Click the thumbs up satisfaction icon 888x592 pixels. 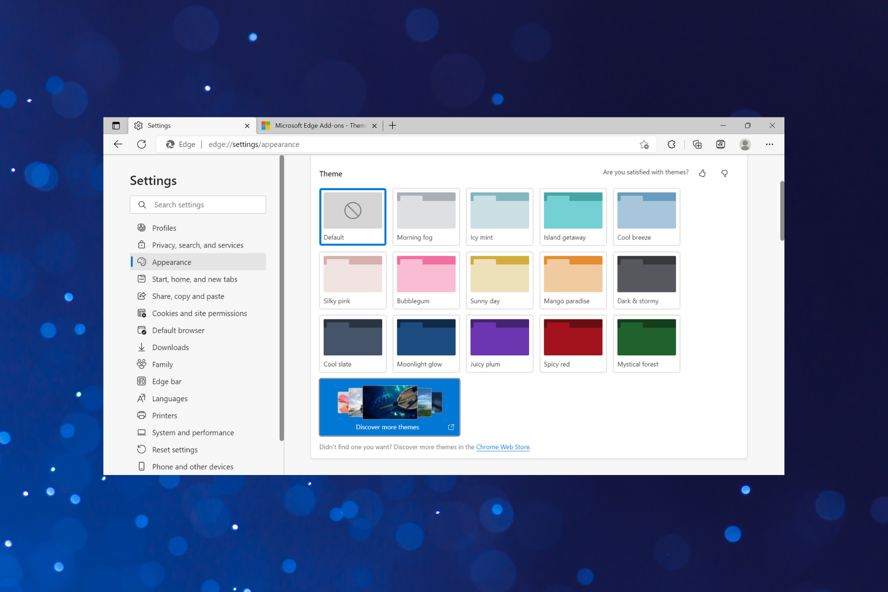pos(703,172)
